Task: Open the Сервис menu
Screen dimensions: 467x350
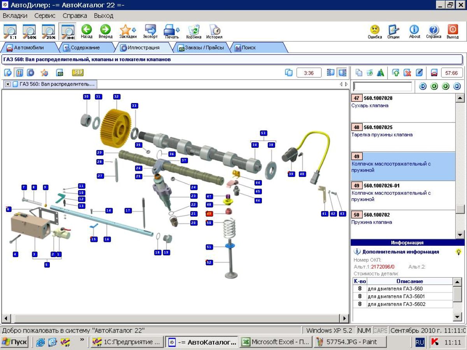Action: [x=45, y=16]
